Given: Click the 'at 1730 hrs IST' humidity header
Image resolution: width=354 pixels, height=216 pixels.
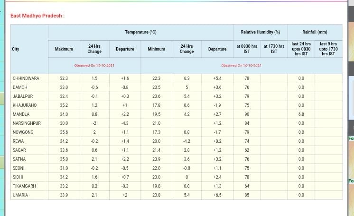Looking at the screenshot, I should [x=274, y=49].
